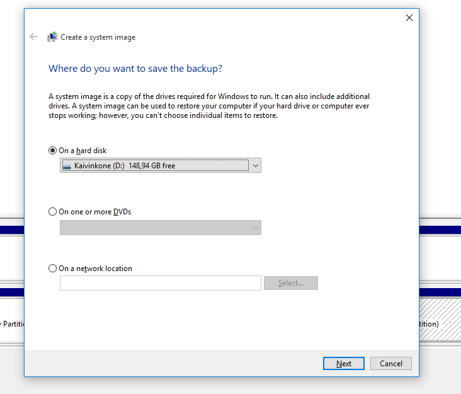Click the arrow of the DVD drive dropdown

pyautogui.click(x=255, y=228)
